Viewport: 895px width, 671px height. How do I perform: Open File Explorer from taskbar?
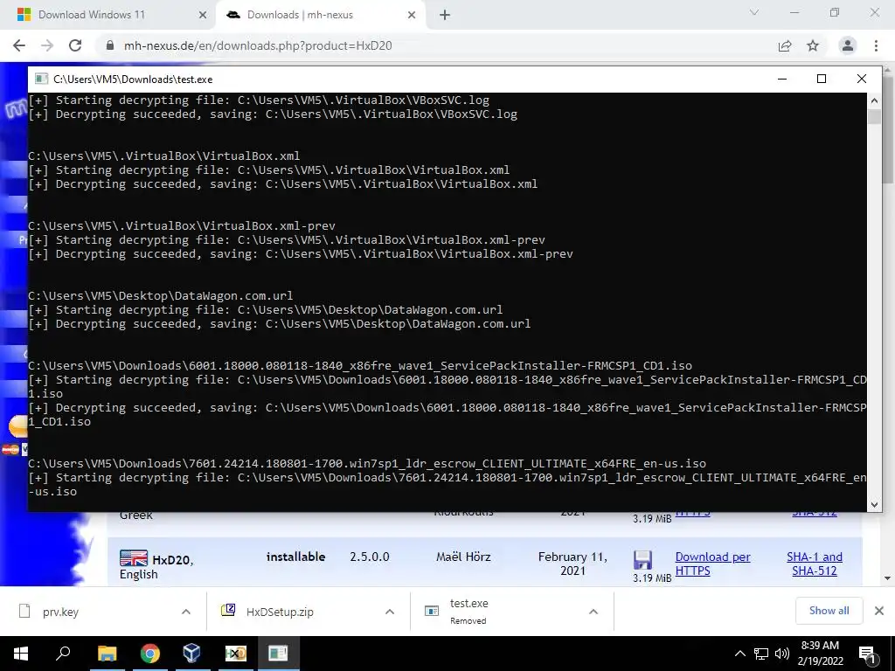(x=107, y=654)
